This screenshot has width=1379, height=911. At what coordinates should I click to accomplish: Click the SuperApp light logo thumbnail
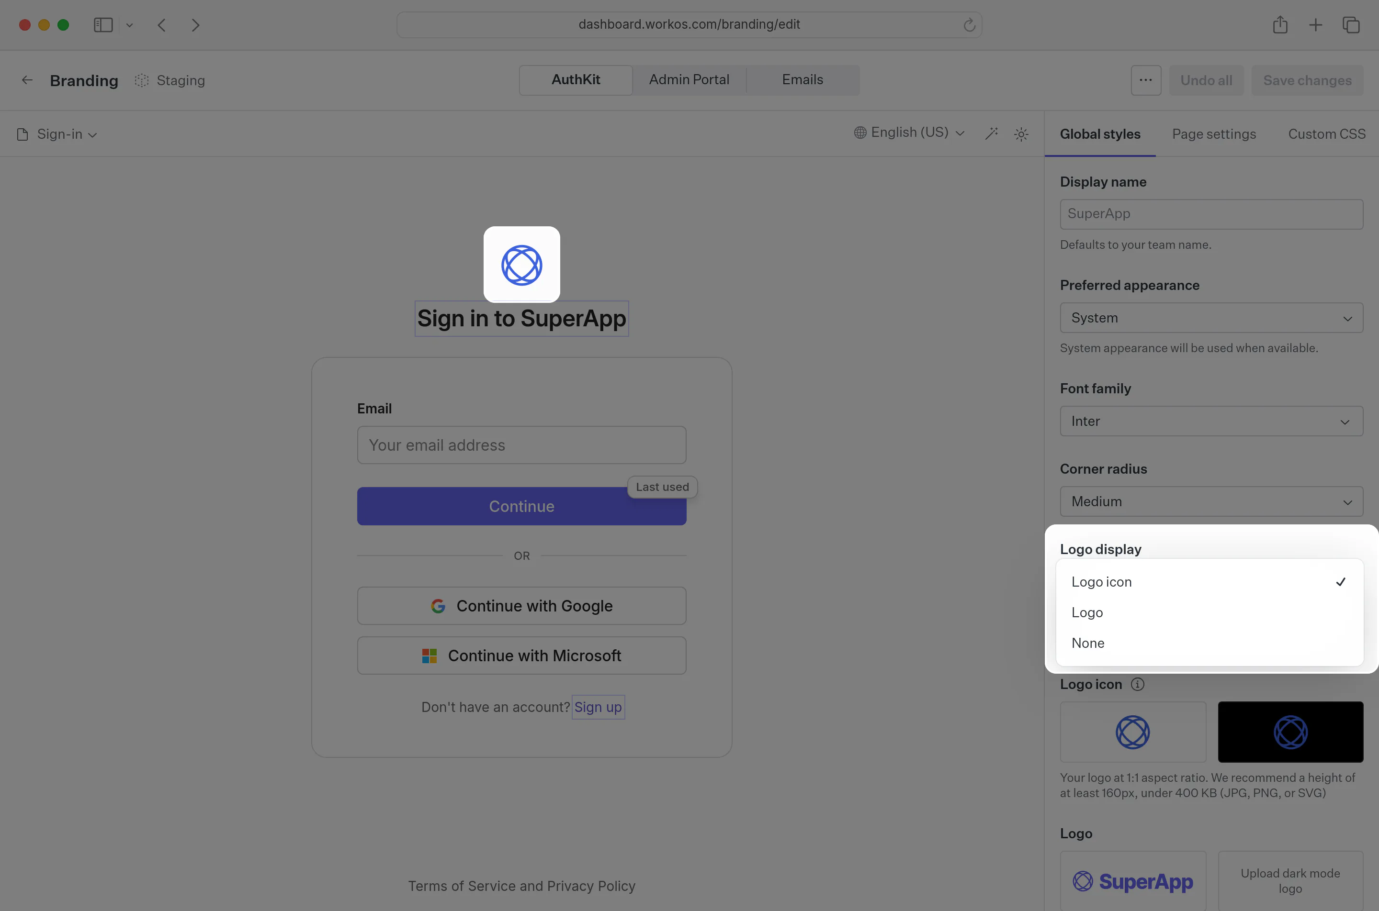[x=1133, y=881]
